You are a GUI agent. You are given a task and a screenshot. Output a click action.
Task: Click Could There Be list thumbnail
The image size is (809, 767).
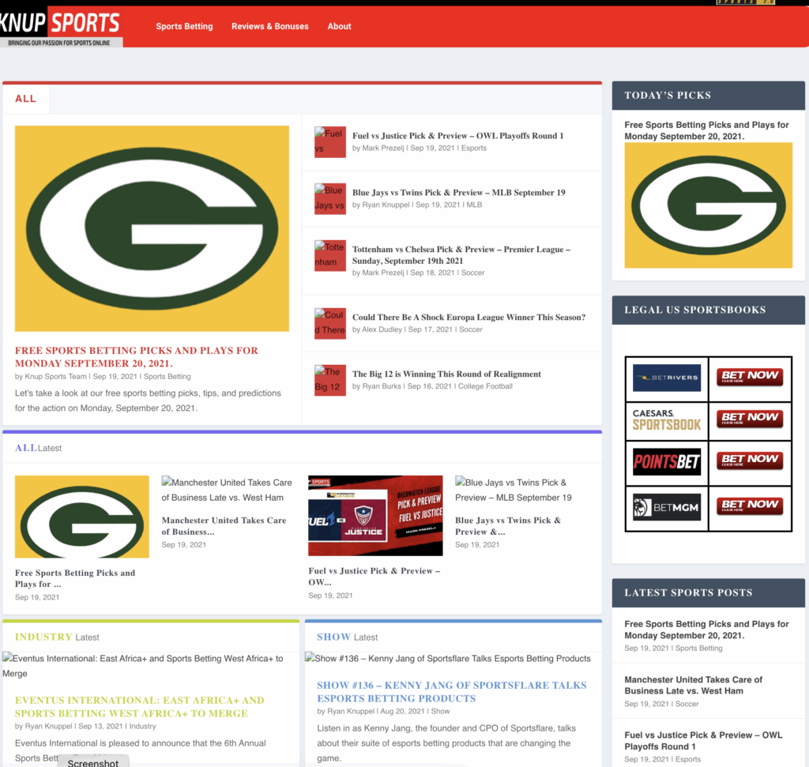[x=330, y=323]
